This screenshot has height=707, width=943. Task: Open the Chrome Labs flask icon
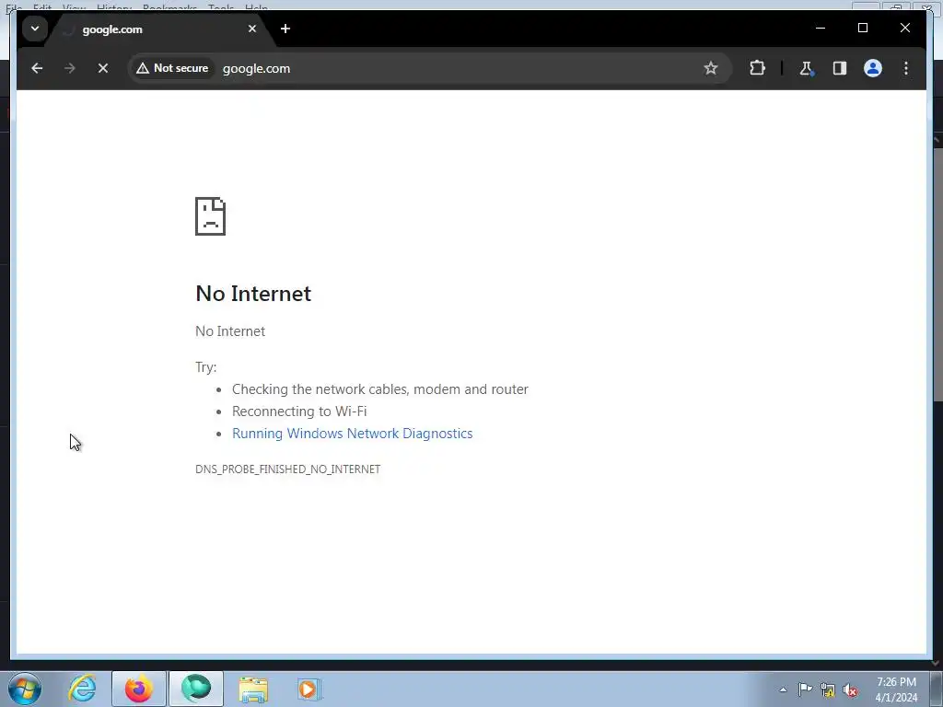807,68
